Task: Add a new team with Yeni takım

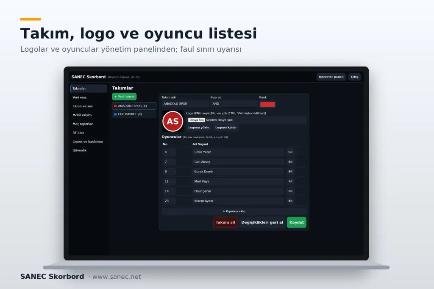Action: pyautogui.click(x=124, y=97)
